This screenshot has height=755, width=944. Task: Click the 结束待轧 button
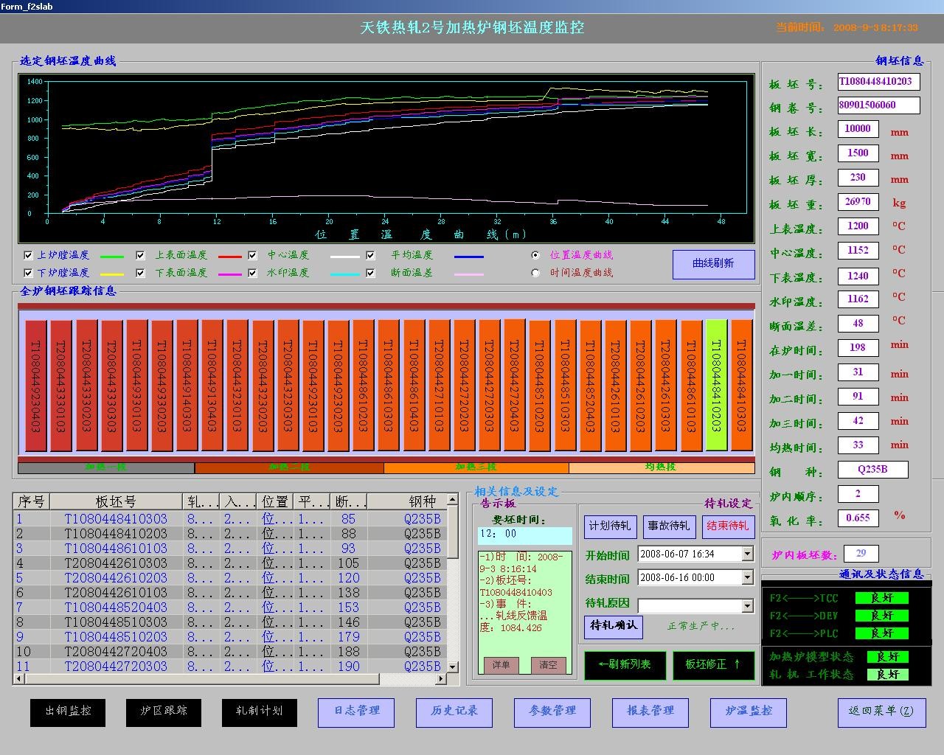tap(727, 526)
